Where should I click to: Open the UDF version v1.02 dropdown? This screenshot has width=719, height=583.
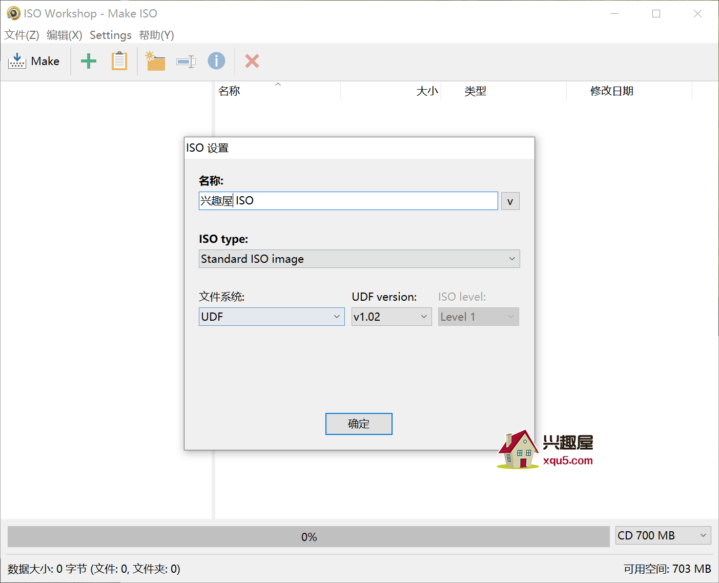(x=391, y=317)
